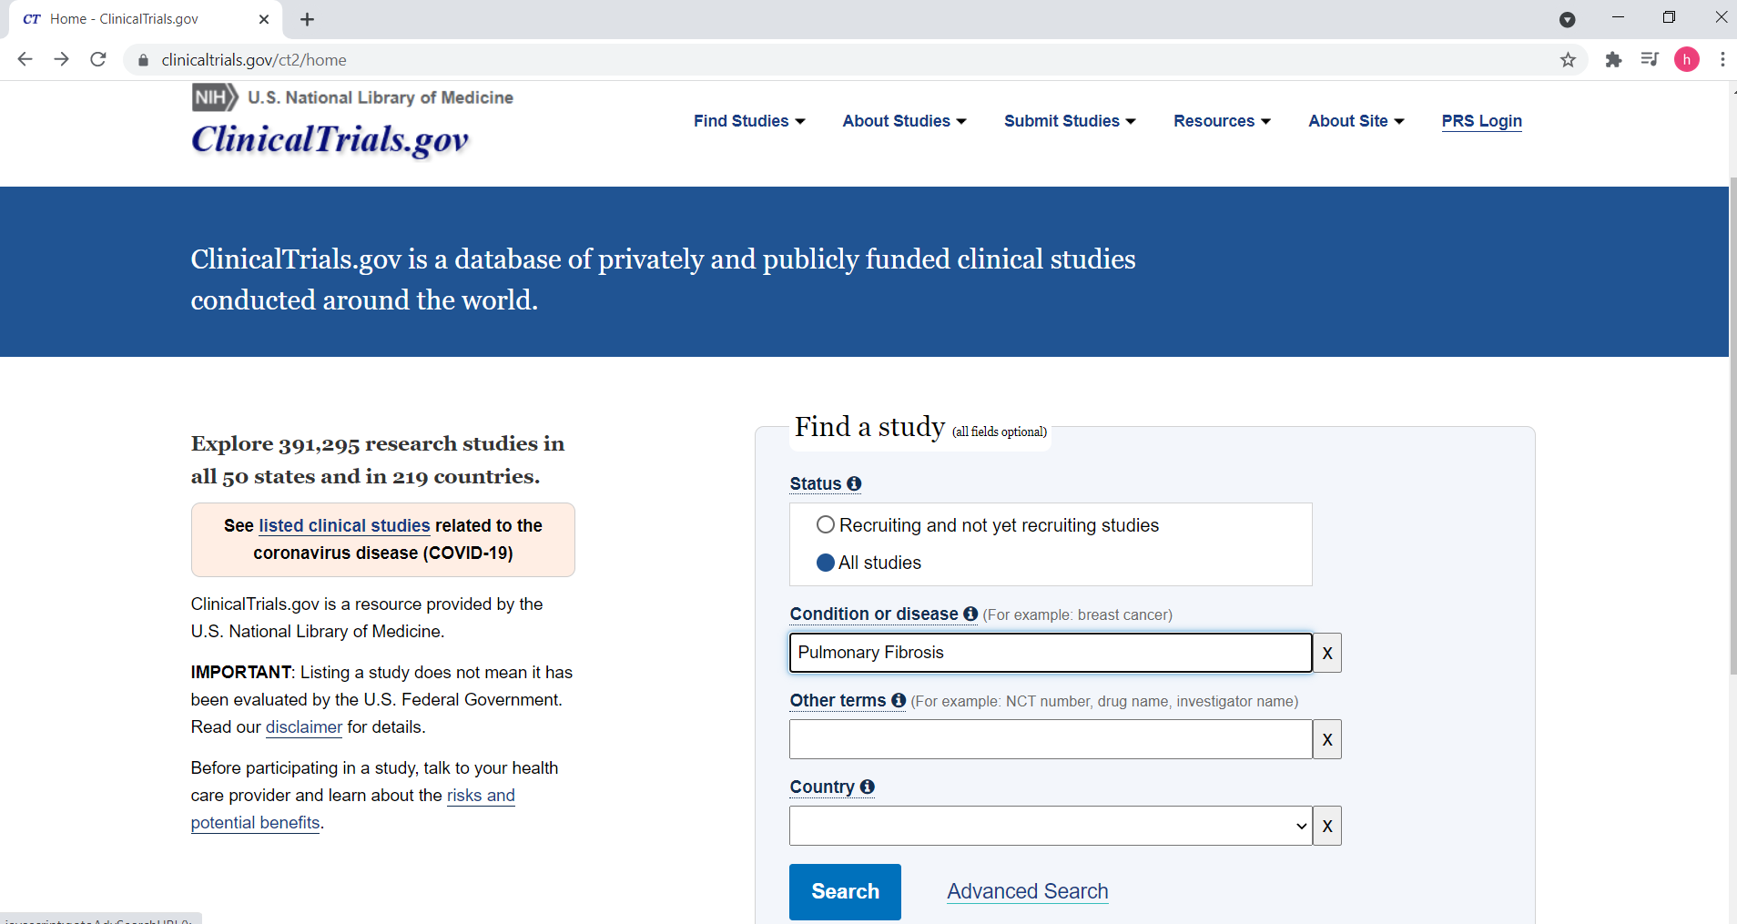This screenshot has width=1737, height=924.
Task: Show info tooltip for Condition or disease
Action: [x=970, y=614]
